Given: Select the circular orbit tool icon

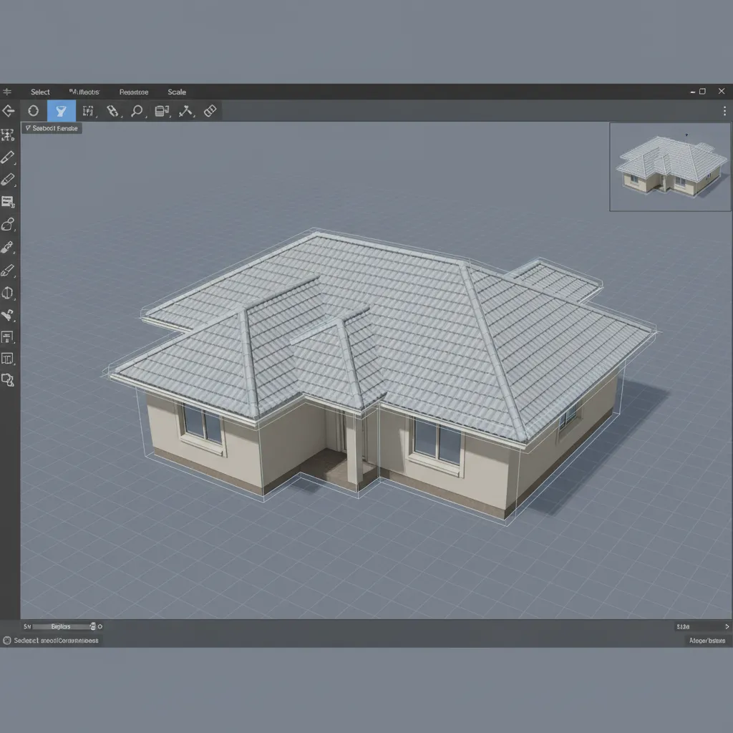Looking at the screenshot, I should (x=33, y=111).
